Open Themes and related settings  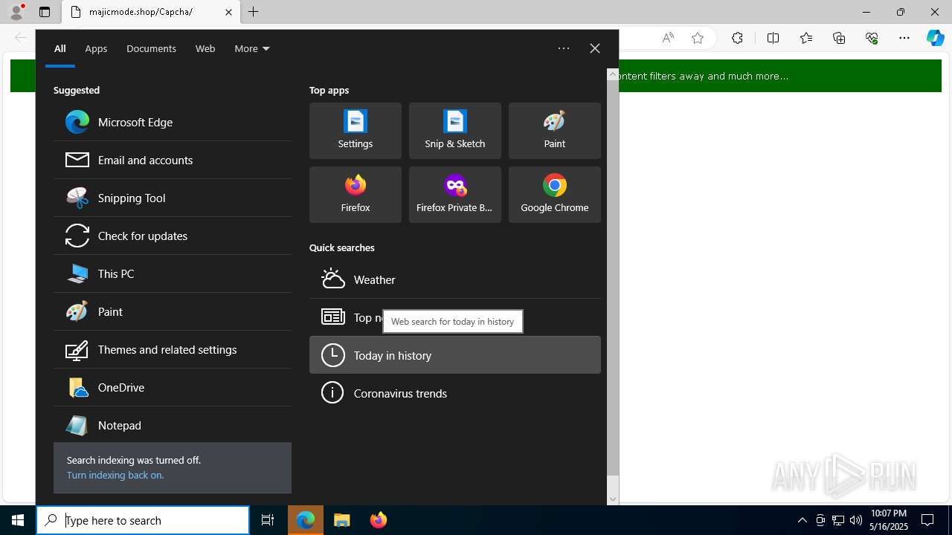(x=173, y=349)
